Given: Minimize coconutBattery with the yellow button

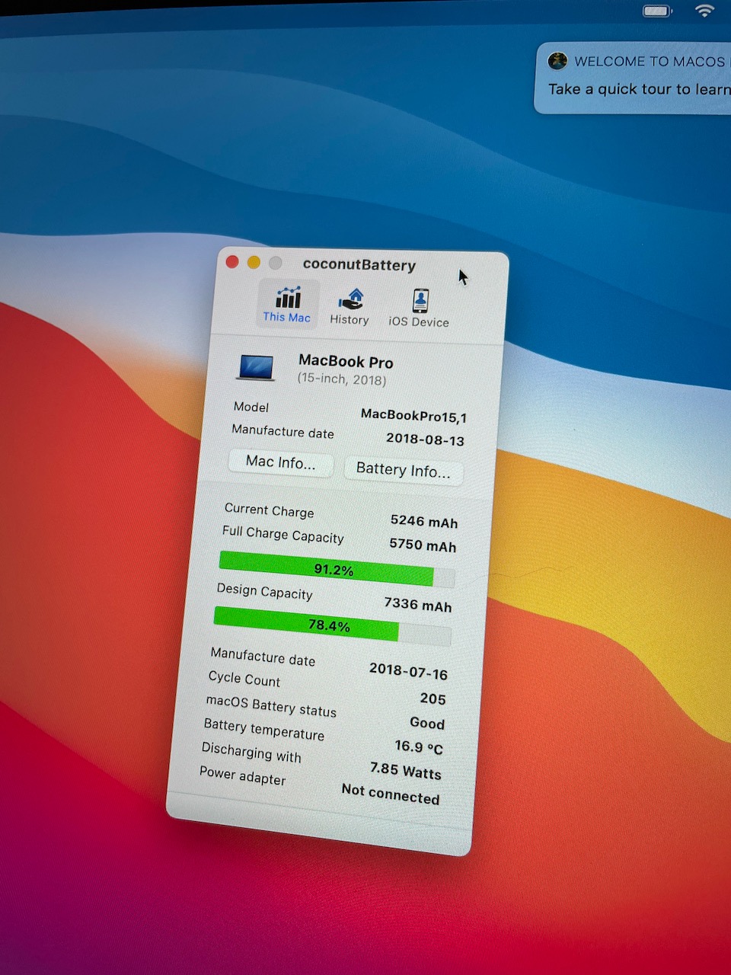Looking at the screenshot, I should click(x=254, y=263).
